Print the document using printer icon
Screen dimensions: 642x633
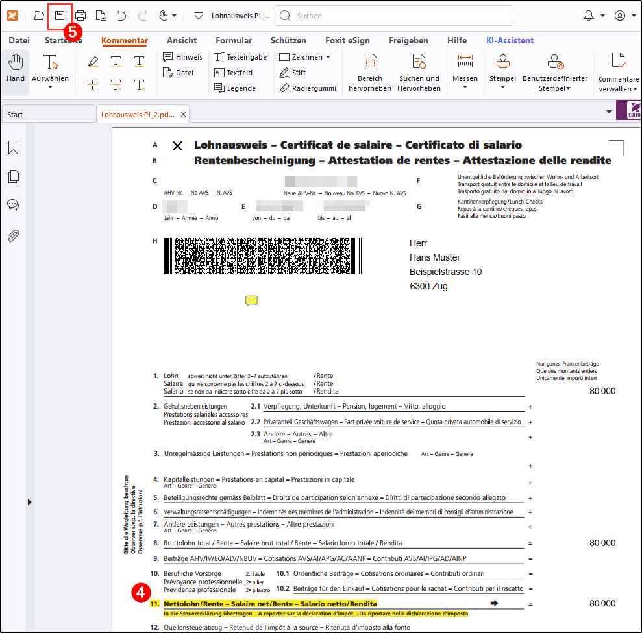pos(80,16)
